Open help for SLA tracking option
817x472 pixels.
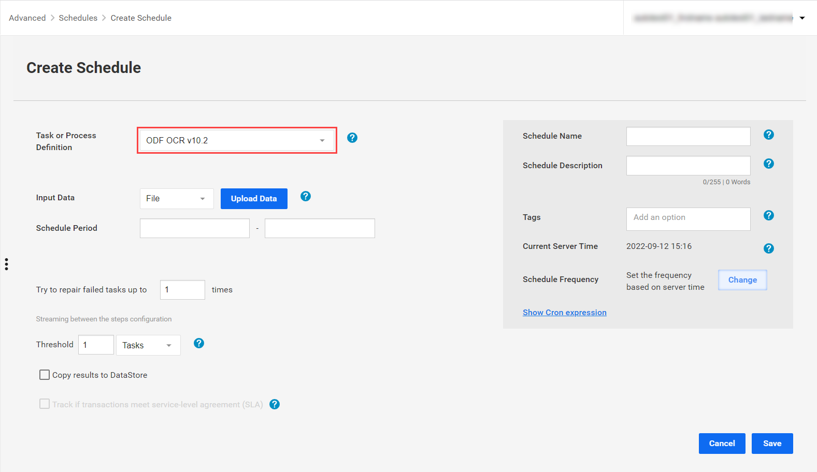click(x=275, y=404)
